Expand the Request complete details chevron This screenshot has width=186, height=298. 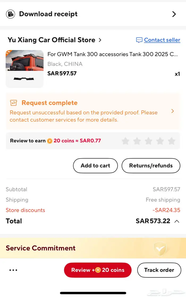172,111
